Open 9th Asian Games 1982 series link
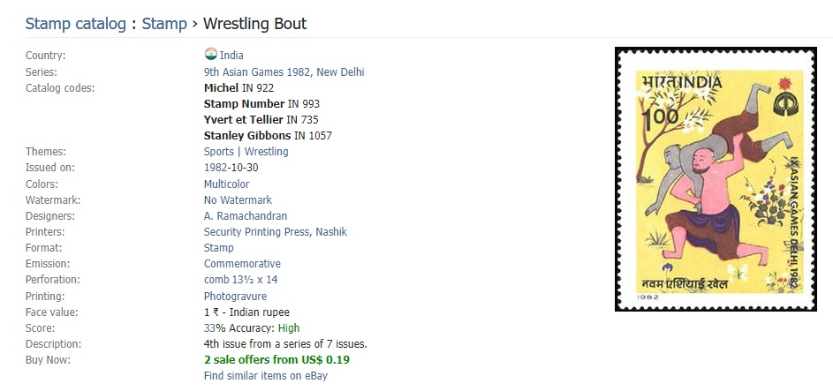Viewport: 833px width, 391px height. 284,72
